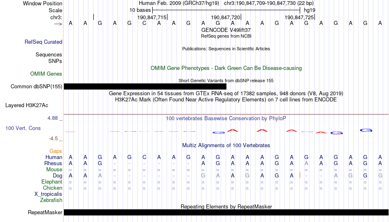Select the Zebrafish species row label

(x=51, y=200)
